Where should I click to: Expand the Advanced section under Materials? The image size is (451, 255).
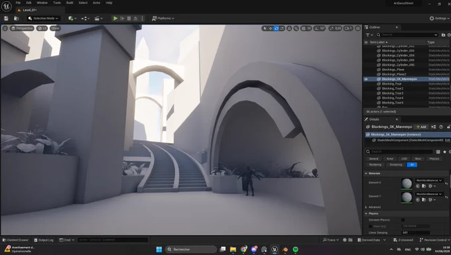(x=366, y=207)
